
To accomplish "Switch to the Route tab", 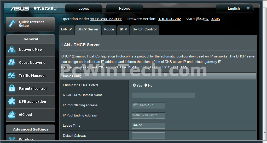I will click(109, 30).
